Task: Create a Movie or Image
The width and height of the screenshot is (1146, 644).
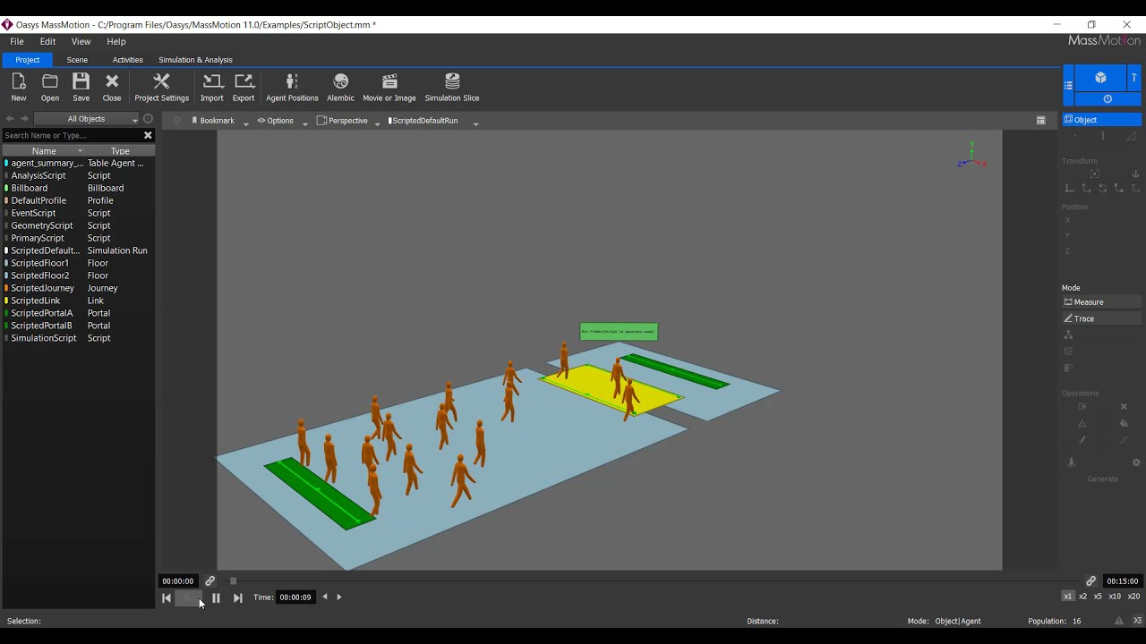Action: click(389, 88)
